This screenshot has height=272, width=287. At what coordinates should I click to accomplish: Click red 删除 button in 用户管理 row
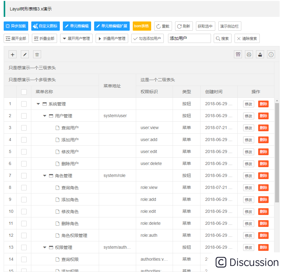[263, 116]
